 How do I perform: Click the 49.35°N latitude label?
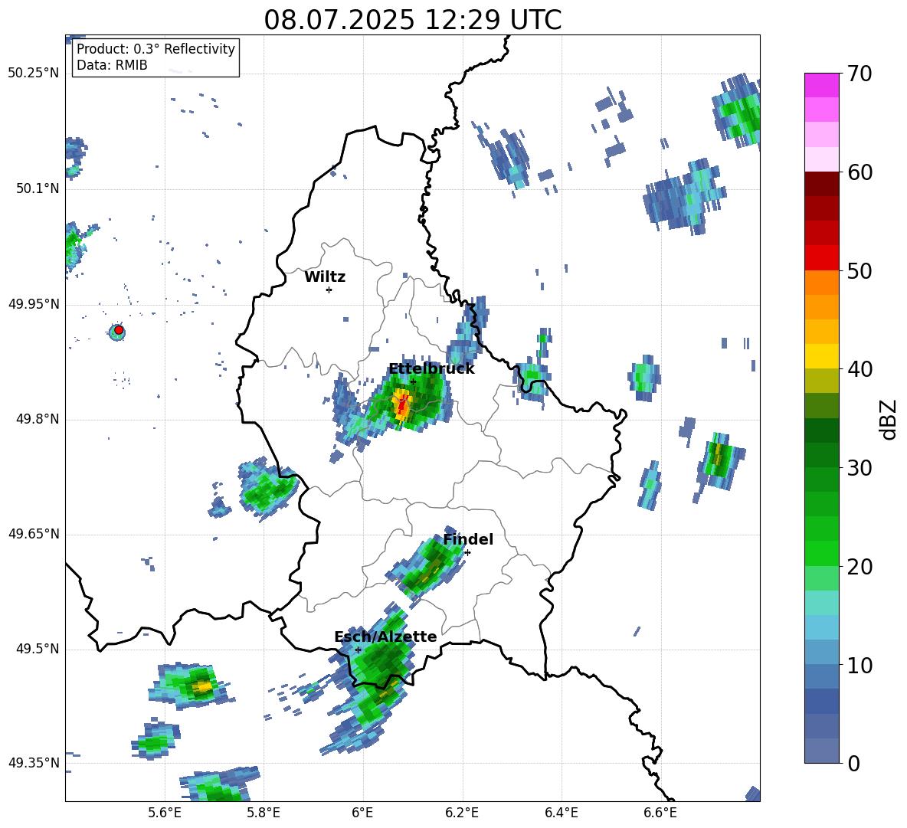coord(34,763)
